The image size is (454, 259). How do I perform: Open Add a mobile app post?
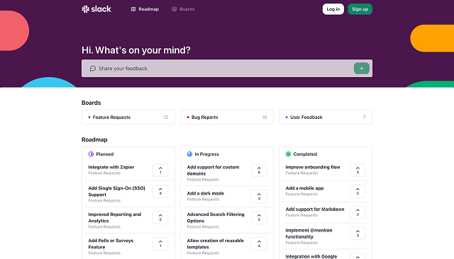click(x=304, y=188)
